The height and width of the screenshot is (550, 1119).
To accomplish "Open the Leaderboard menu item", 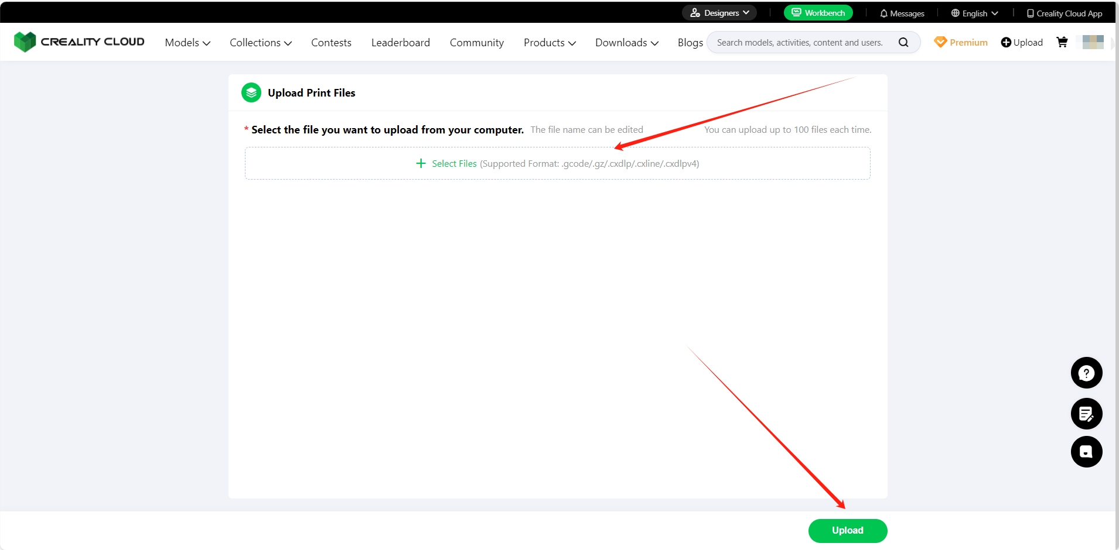I will pyautogui.click(x=400, y=43).
